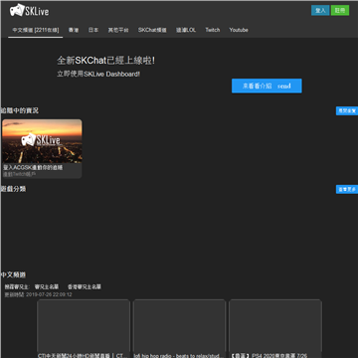Screen dimensions: 358x358
Task: Click blue button beside 追隨中的實況 heading
Action: click(x=347, y=111)
